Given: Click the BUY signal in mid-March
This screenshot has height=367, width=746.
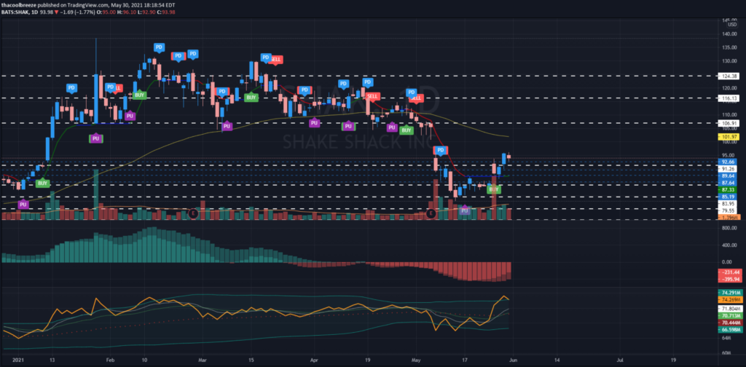Looking at the screenshot, I should coord(251,97).
